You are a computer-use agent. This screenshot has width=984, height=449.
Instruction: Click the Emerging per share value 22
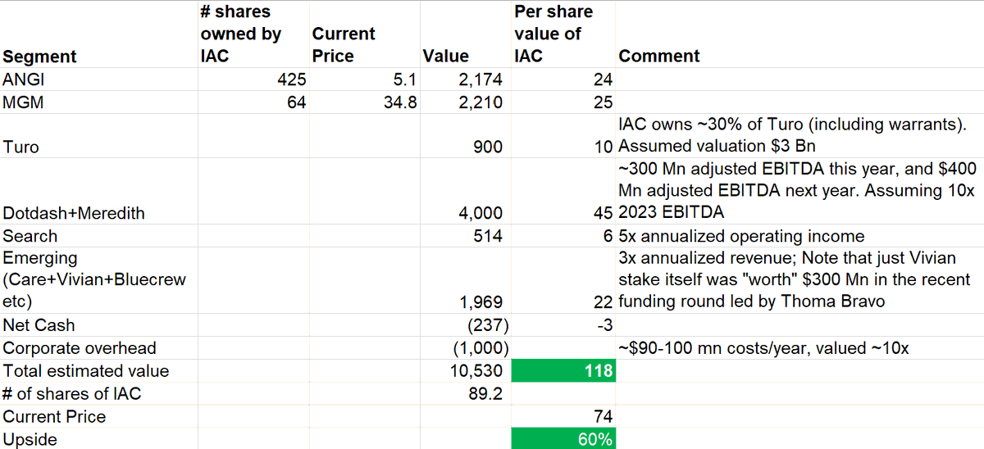coord(562,280)
